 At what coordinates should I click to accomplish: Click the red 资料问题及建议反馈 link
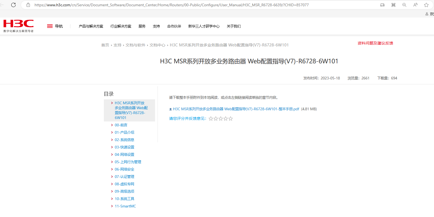tap(375, 43)
